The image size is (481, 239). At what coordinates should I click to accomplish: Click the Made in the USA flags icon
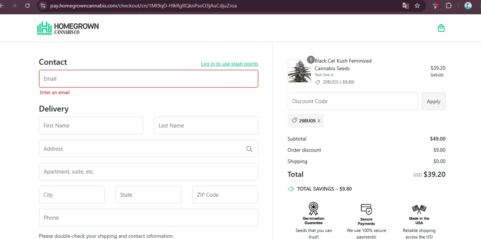[419, 210]
